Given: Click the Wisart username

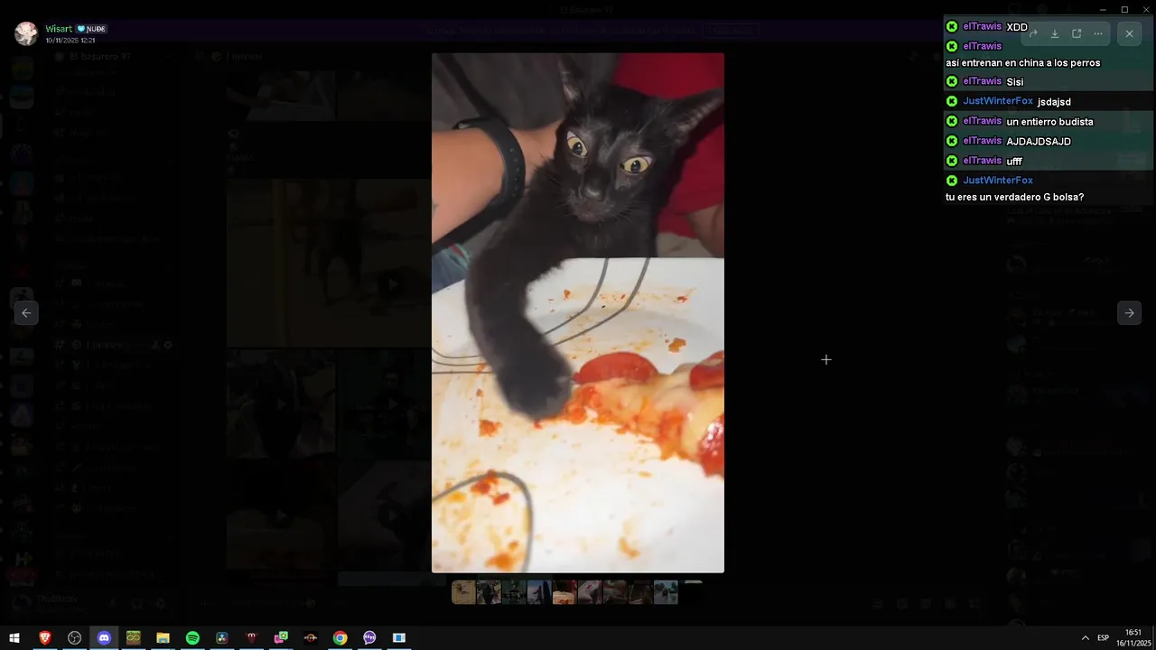Looking at the screenshot, I should tap(59, 29).
